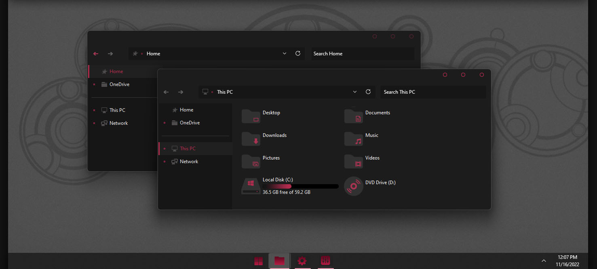Screen dimensions: 597x269
Task: Expand the address bar dropdown in This PC window
Action: [x=355, y=92]
